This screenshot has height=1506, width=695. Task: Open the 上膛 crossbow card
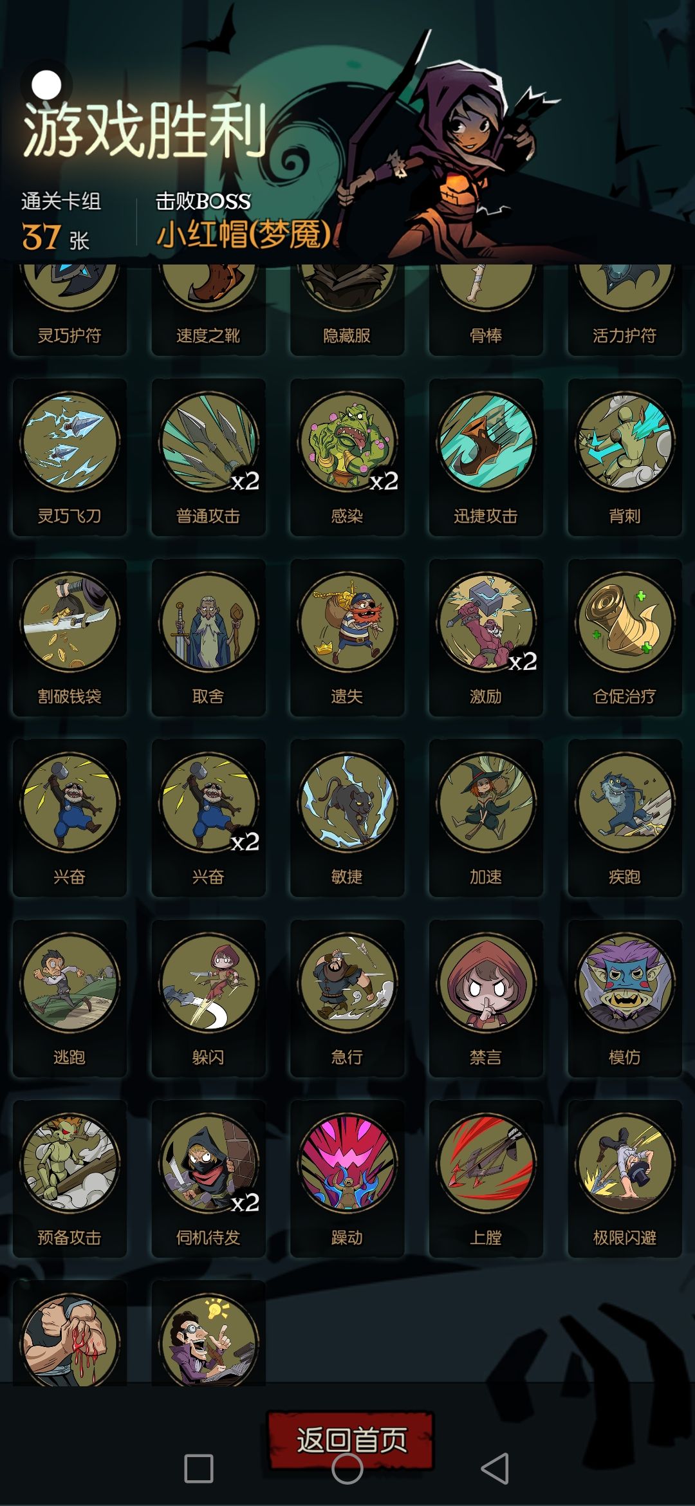(486, 1179)
